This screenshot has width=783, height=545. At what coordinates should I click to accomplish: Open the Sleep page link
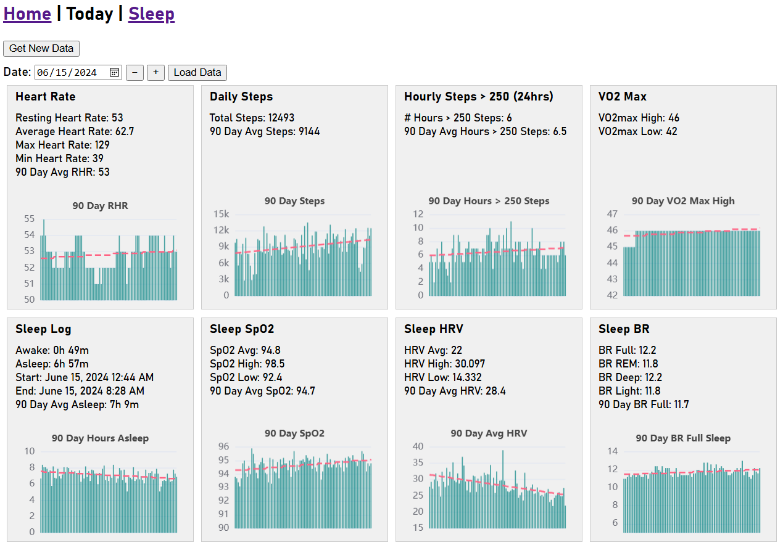click(151, 14)
